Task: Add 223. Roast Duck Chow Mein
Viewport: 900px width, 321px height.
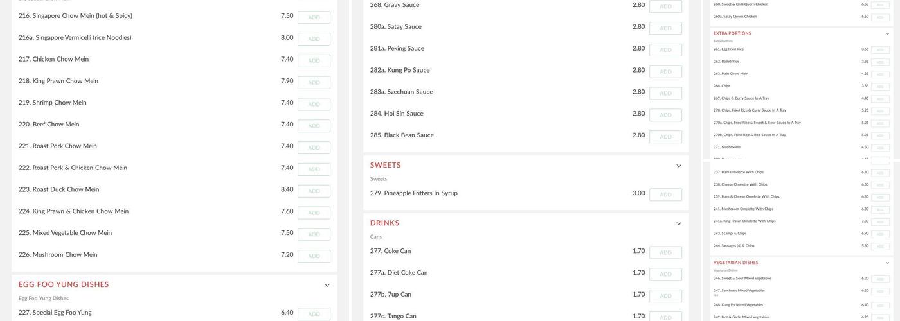Action: coord(314,191)
